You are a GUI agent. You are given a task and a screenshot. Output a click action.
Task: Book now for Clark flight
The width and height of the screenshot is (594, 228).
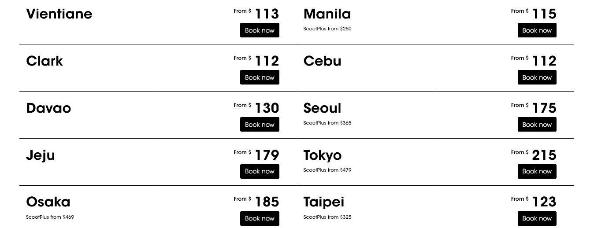[x=260, y=77]
